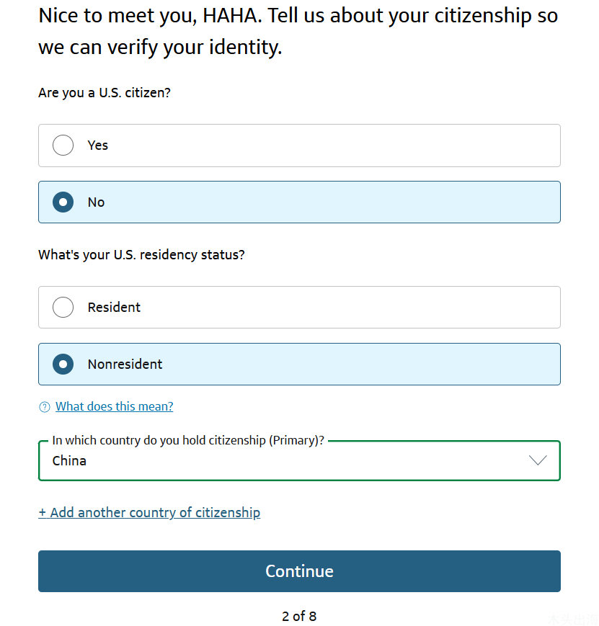This screenshot has height=626, width=599.
Task: Choose the No radio circle for citizenship
Action: click(63, 202)
